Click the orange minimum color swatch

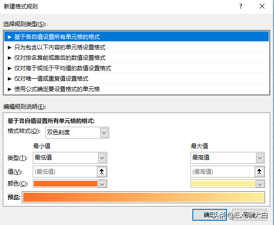(x=66, y=184)
